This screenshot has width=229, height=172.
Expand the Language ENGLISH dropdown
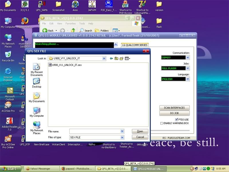188,79
